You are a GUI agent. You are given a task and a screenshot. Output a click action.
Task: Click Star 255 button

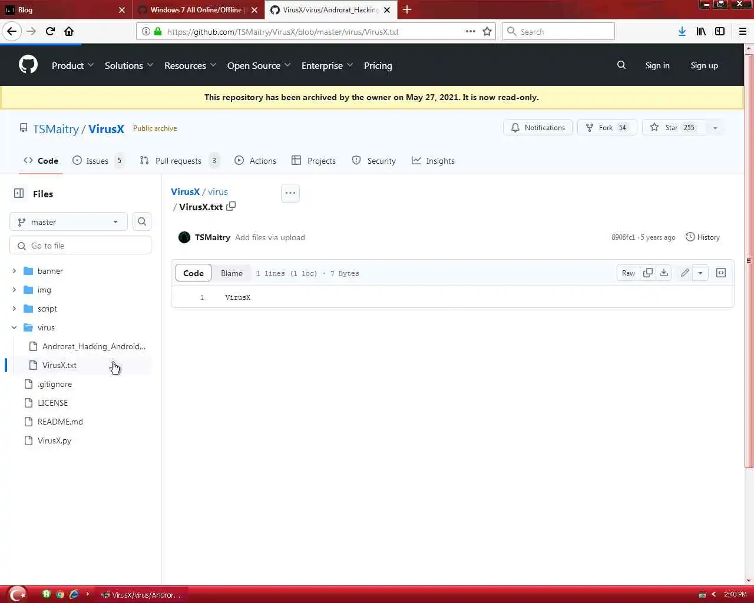coord(674,128)
